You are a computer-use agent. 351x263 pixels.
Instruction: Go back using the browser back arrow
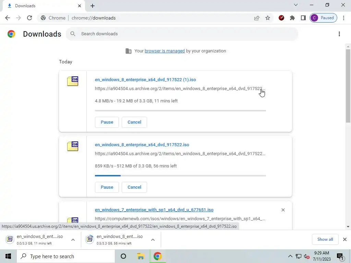tap(8, 18)
